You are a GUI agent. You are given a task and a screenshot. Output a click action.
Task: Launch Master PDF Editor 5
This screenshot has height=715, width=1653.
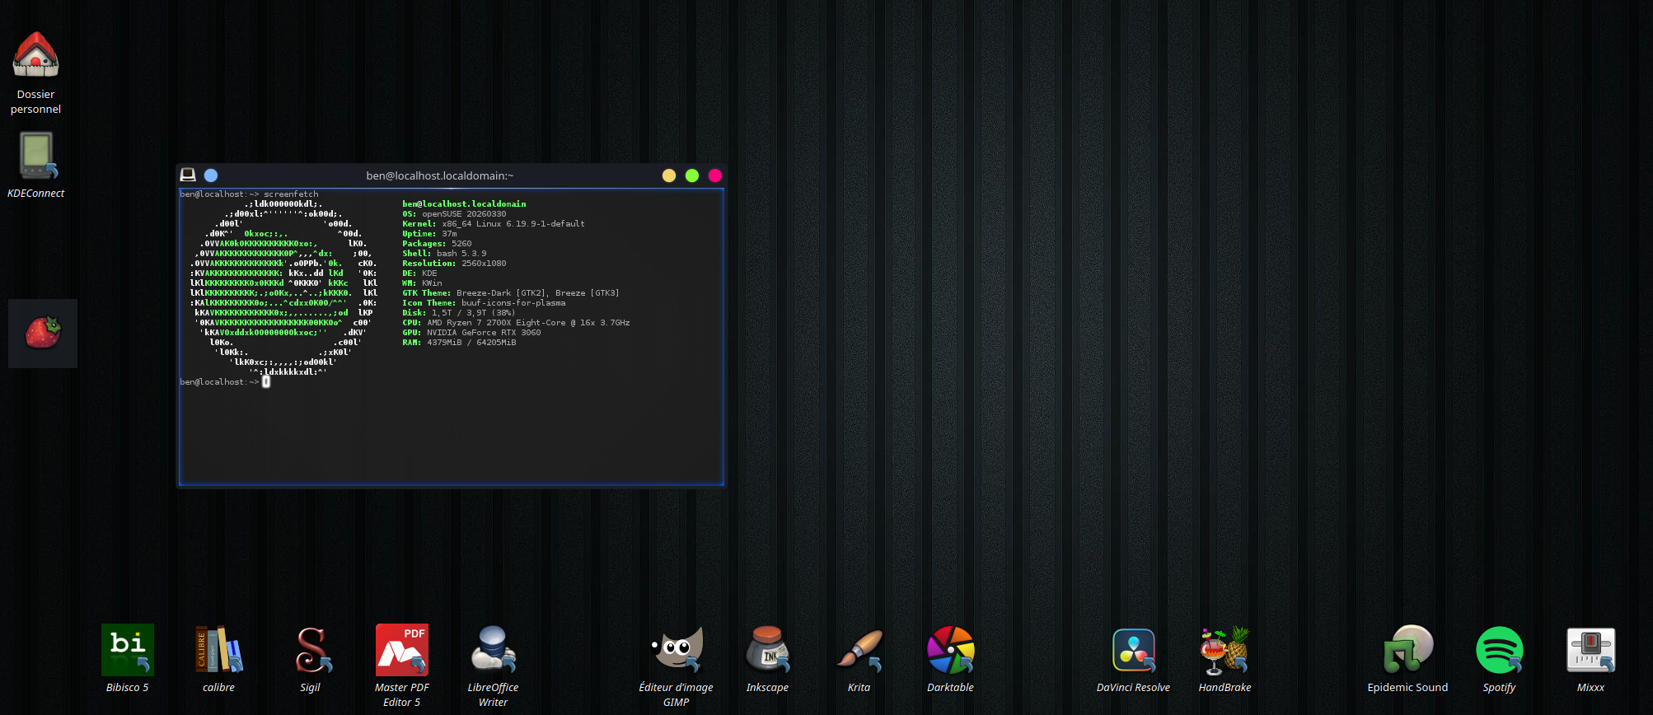click(402, 650)
